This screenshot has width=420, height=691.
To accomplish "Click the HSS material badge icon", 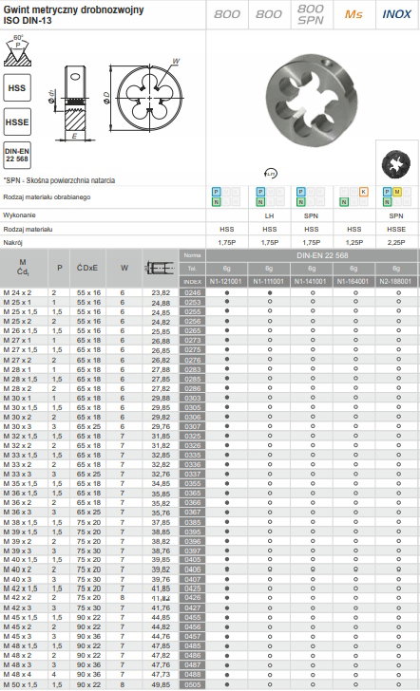I will 17,87.
